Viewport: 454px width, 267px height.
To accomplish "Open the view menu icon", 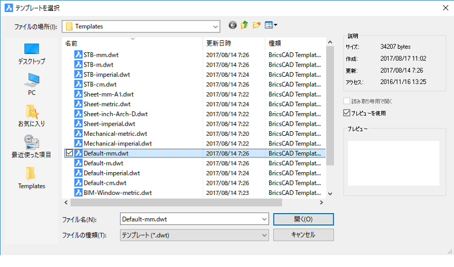I will coord(271,25).
